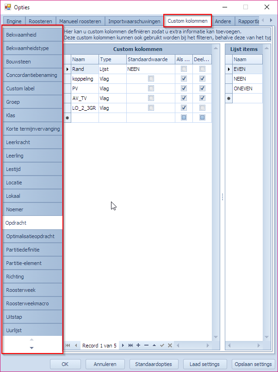Click 'Vlag' type cell of koppeling row
Viewport: 278px width, 372px height.
(112, 79)
